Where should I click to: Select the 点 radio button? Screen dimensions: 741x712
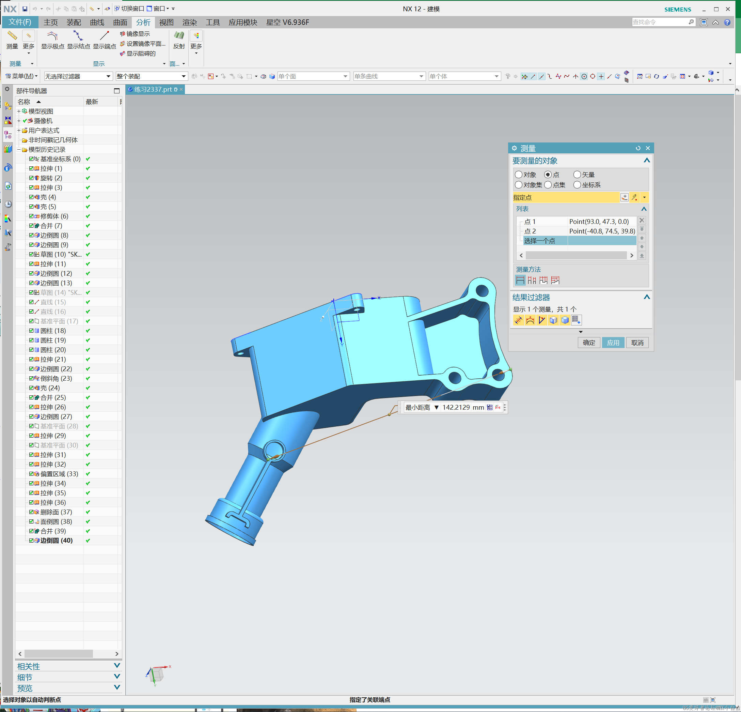548,175
